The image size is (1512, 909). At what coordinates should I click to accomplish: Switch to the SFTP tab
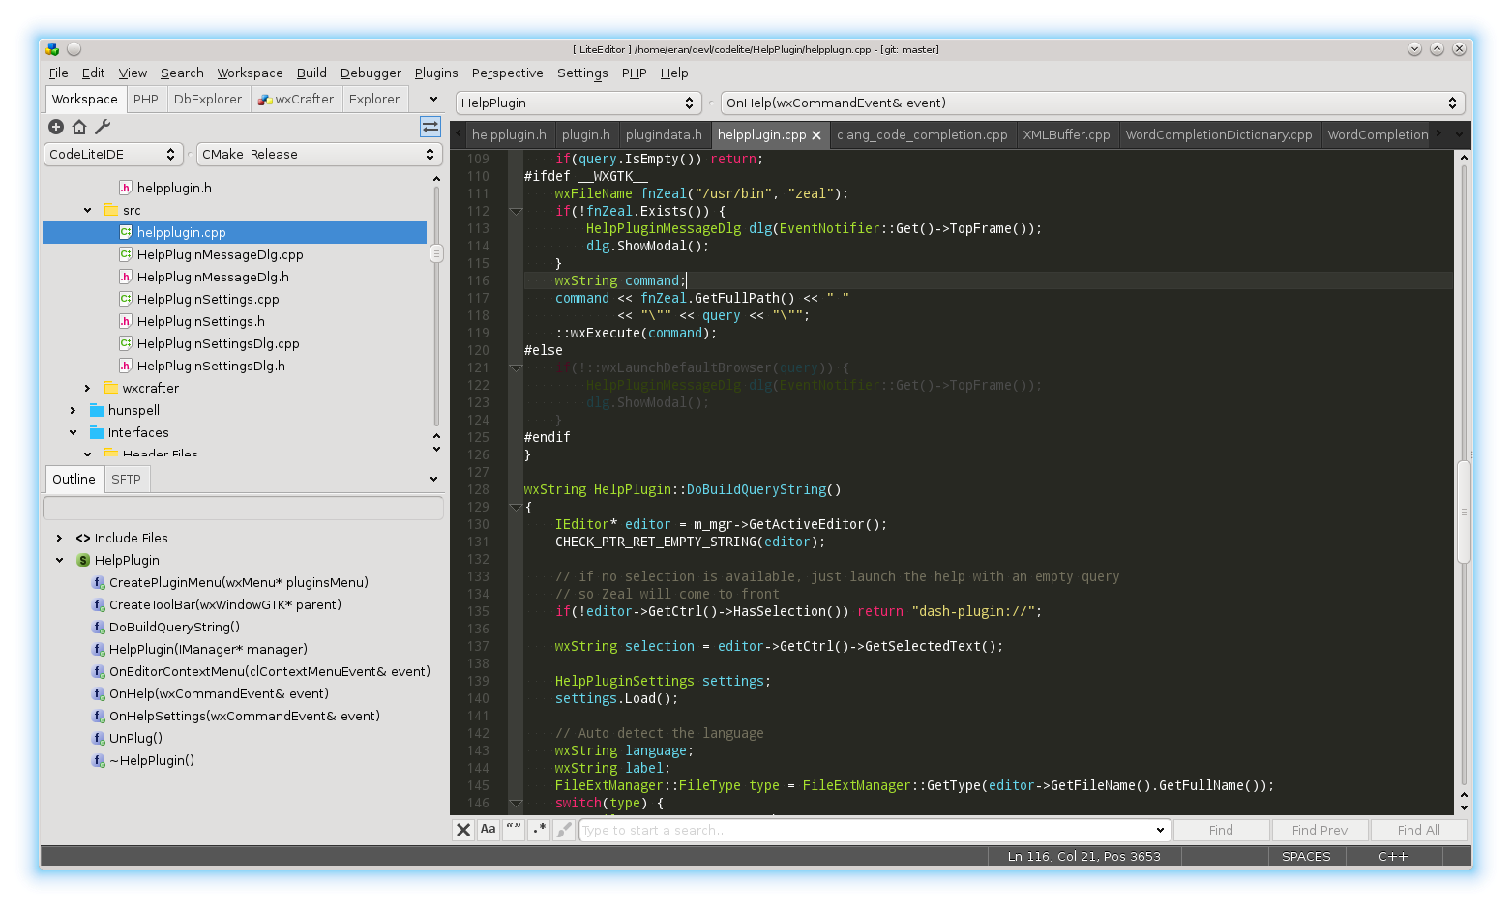point(126,479)
